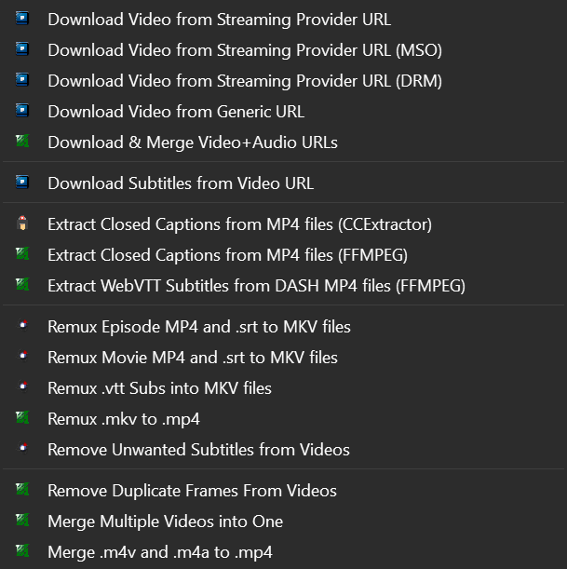
Task: Click icon beside Merge .m4v and .m4a
Action: click(23, 551)
